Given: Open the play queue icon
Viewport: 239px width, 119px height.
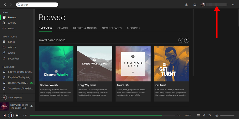Looking at the screenshot, I should pos(198,115).
